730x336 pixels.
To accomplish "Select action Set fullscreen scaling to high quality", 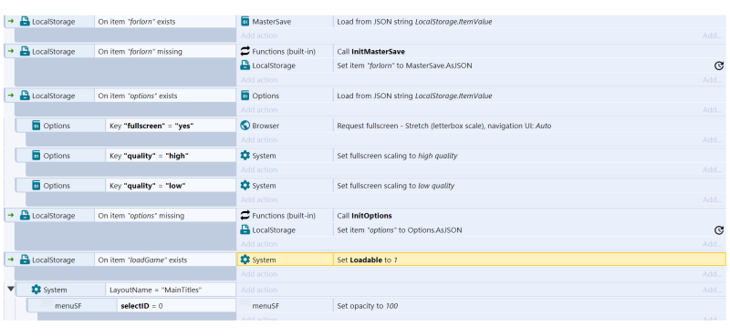I will (529, 156).
